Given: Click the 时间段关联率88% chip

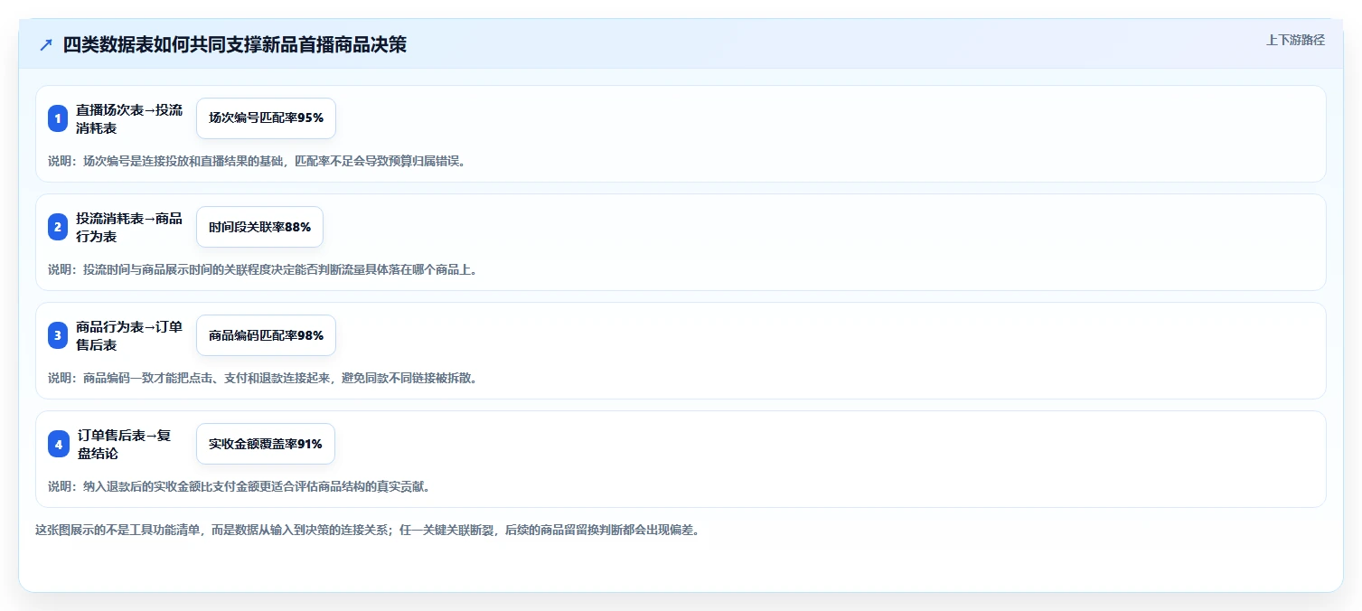Looking at the screenshot, I should tap(259, 227).
